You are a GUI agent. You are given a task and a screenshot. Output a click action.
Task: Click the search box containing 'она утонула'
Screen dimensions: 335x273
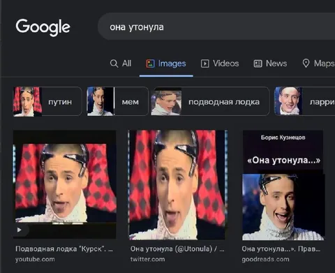pyautogui.click(x=216, y=27)
